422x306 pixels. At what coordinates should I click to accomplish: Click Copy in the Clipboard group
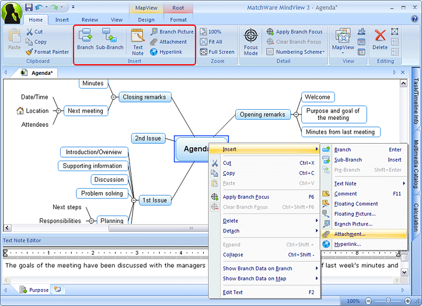pos(36,41)
